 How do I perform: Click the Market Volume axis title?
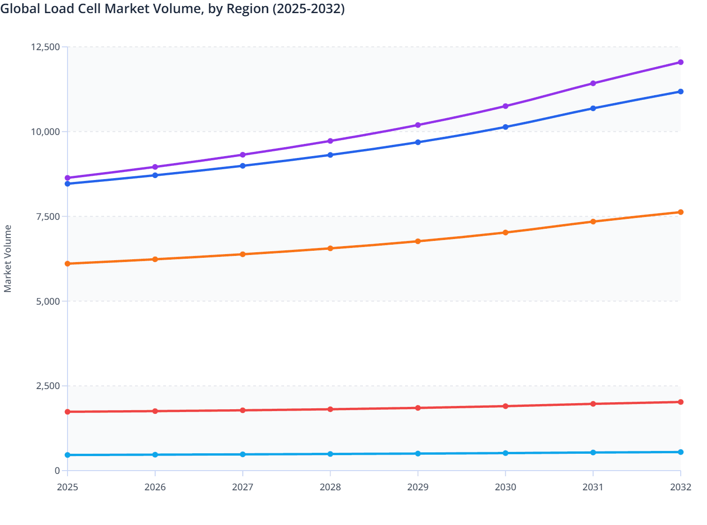click(8, 259)
